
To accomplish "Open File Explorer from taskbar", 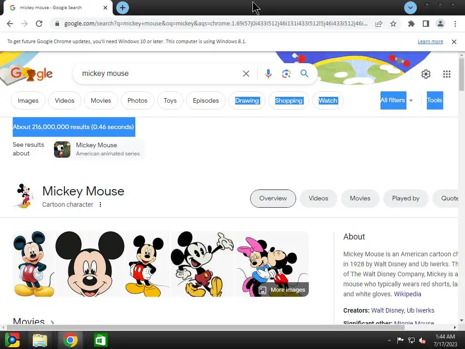I will 40,340.
